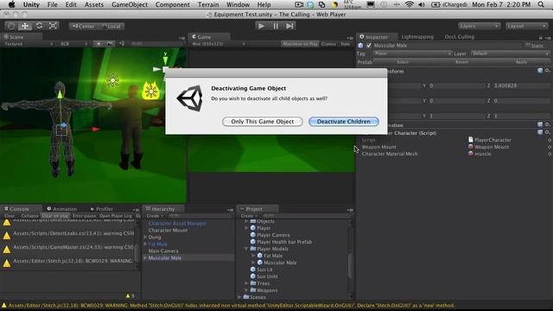Click Only This Game Object button

pyautogui.click(x=263, y=121)
